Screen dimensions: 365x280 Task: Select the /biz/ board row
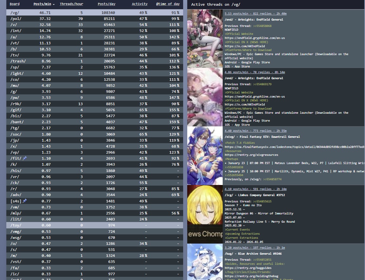point(95,116)
